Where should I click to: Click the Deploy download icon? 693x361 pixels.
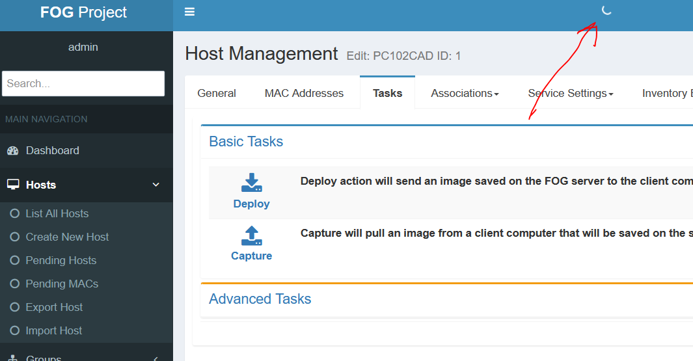[251, 183]
